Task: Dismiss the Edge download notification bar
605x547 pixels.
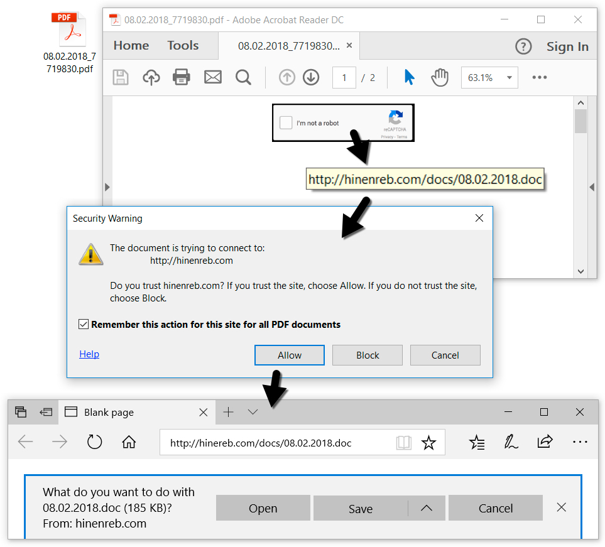Action: (x=562, y=507)
